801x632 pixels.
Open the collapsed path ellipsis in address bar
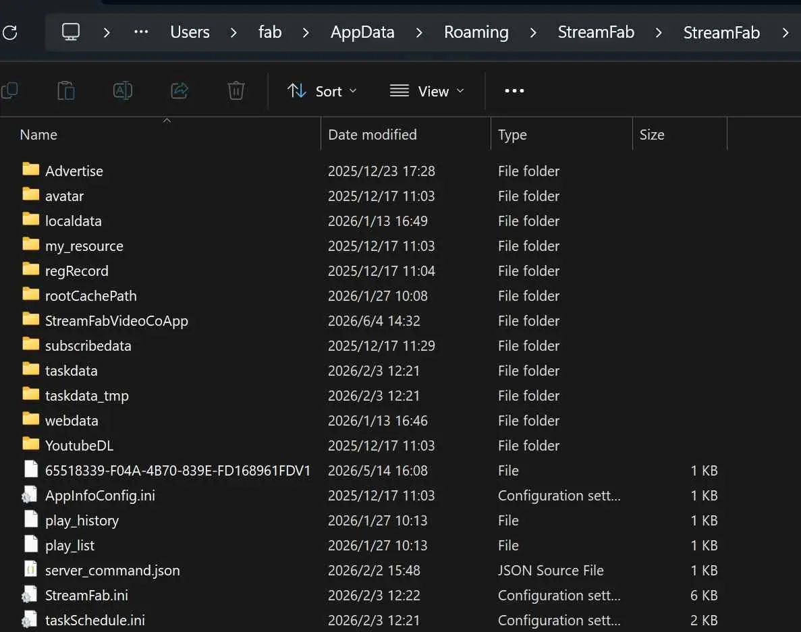[141, 32]
